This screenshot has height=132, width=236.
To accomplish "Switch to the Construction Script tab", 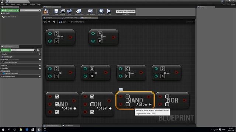I will [71, 18].
